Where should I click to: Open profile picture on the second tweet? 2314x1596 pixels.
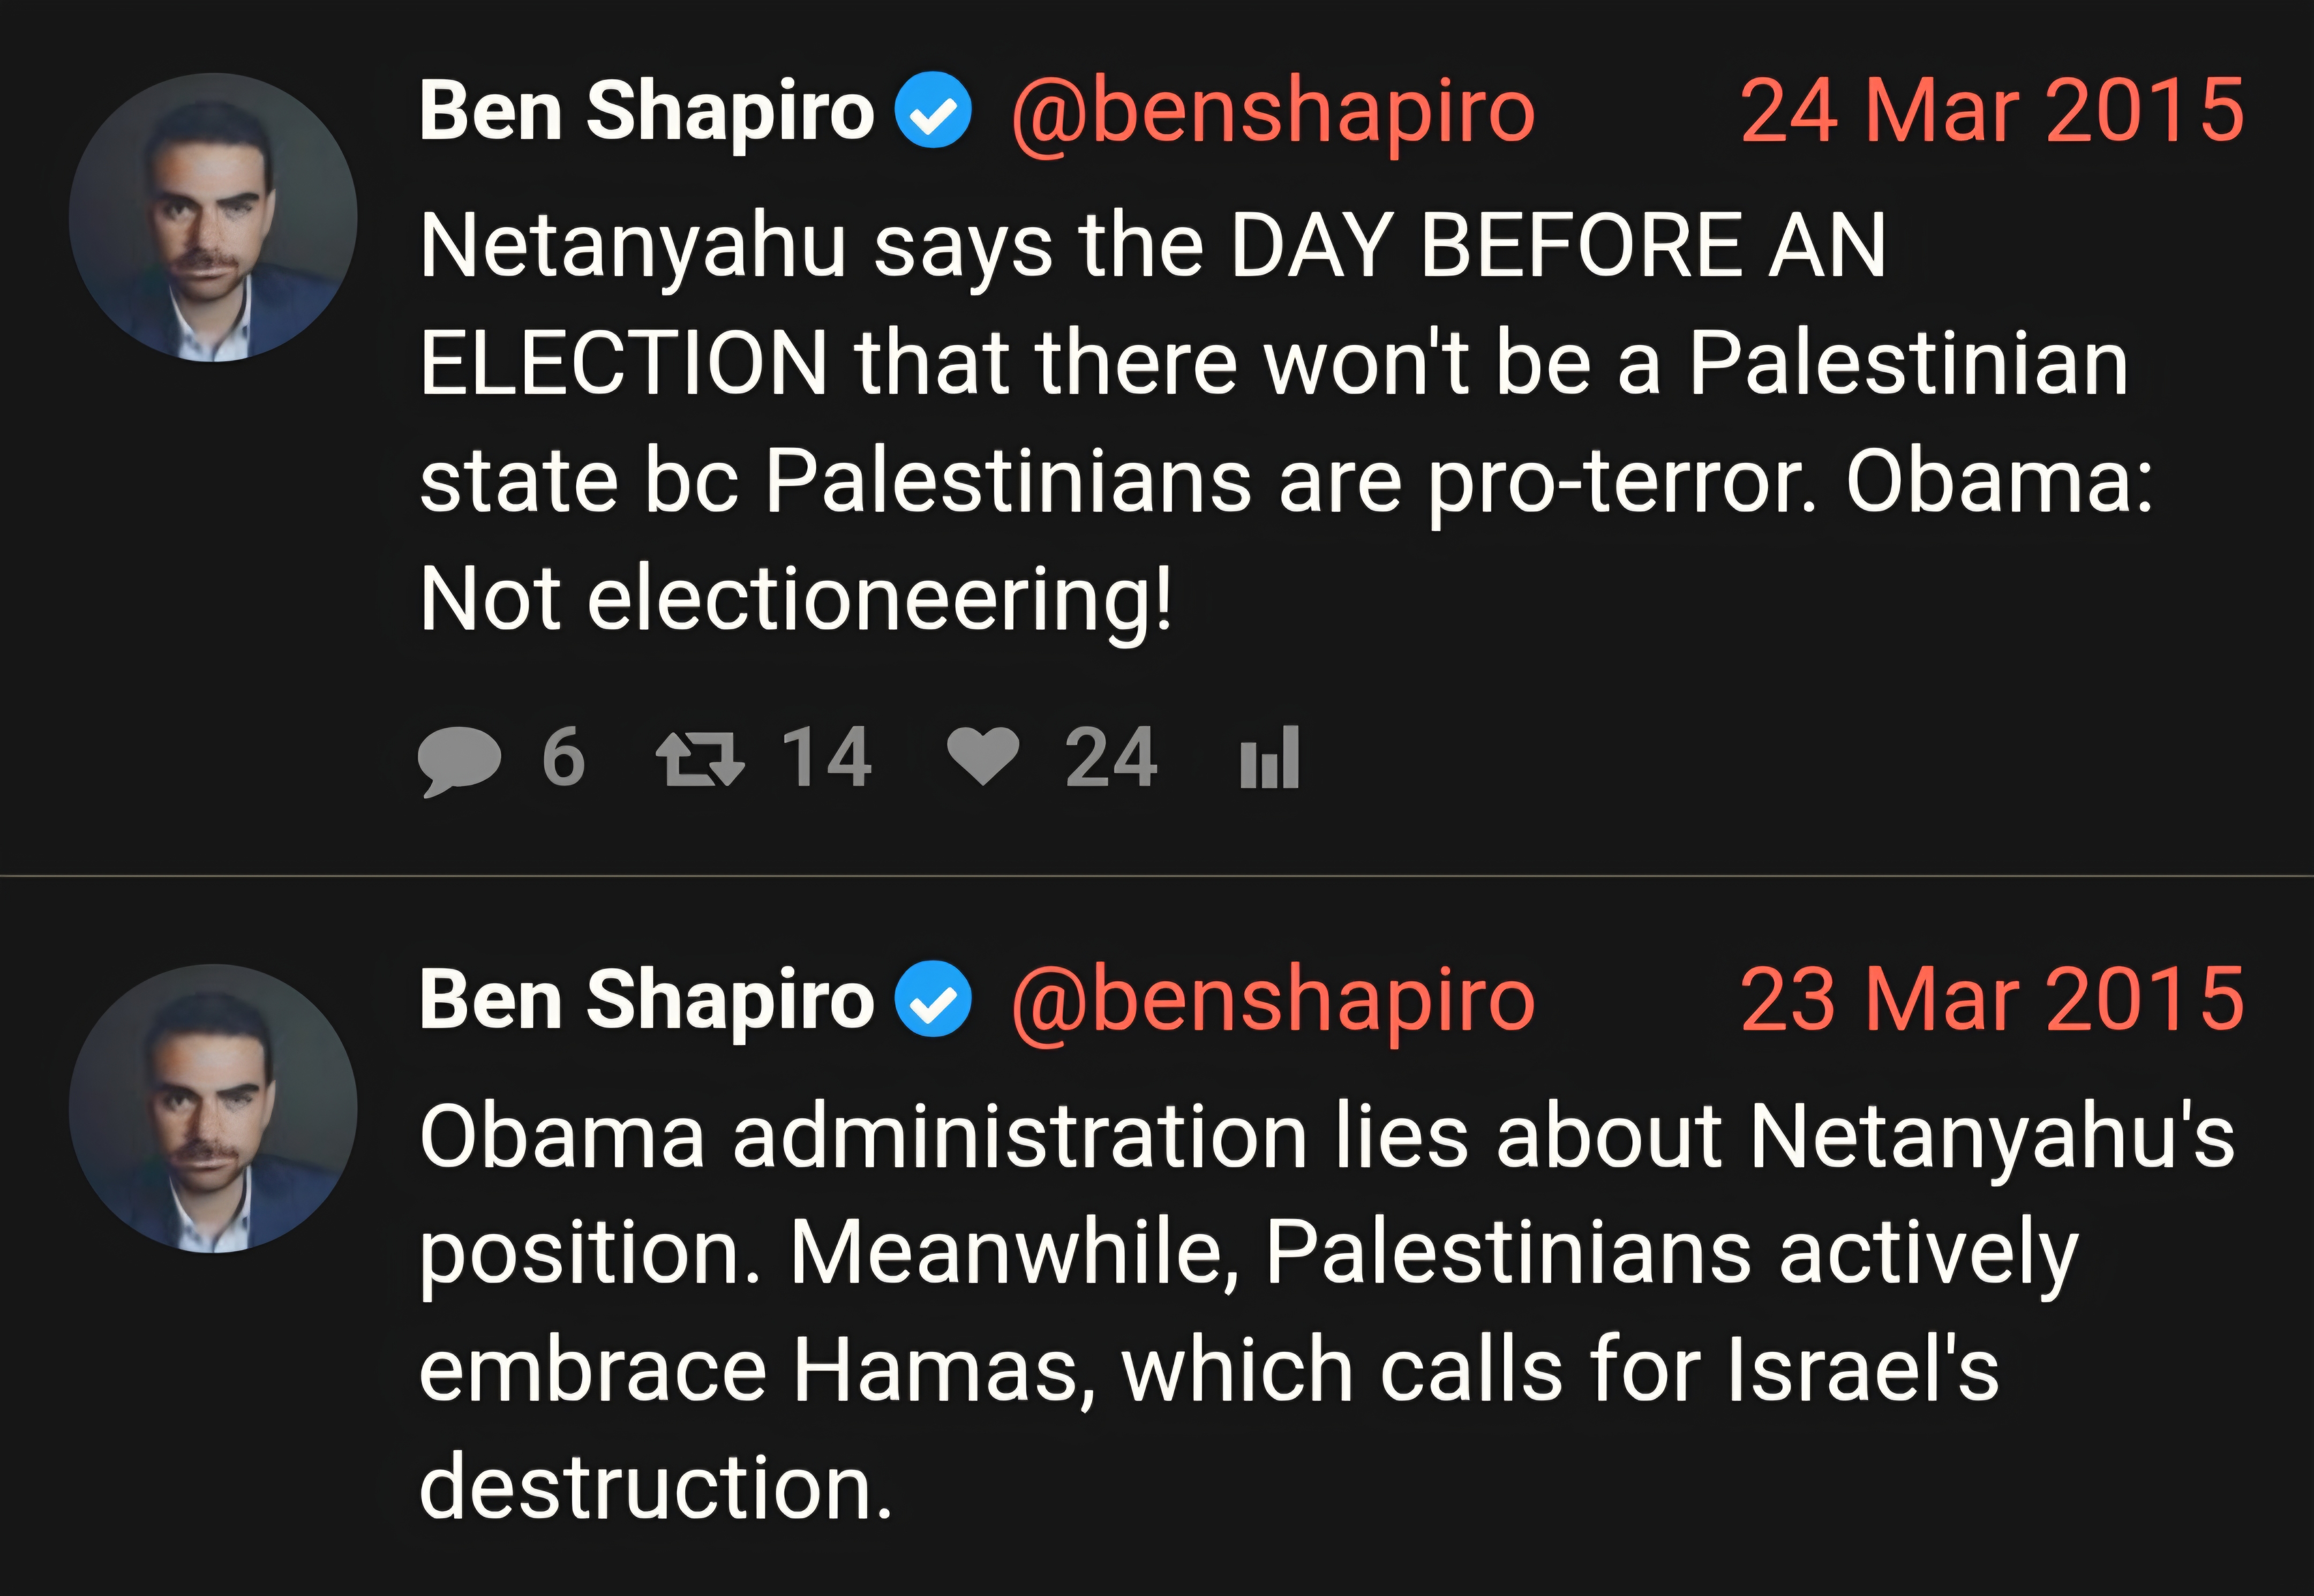tap(213, 1108)
